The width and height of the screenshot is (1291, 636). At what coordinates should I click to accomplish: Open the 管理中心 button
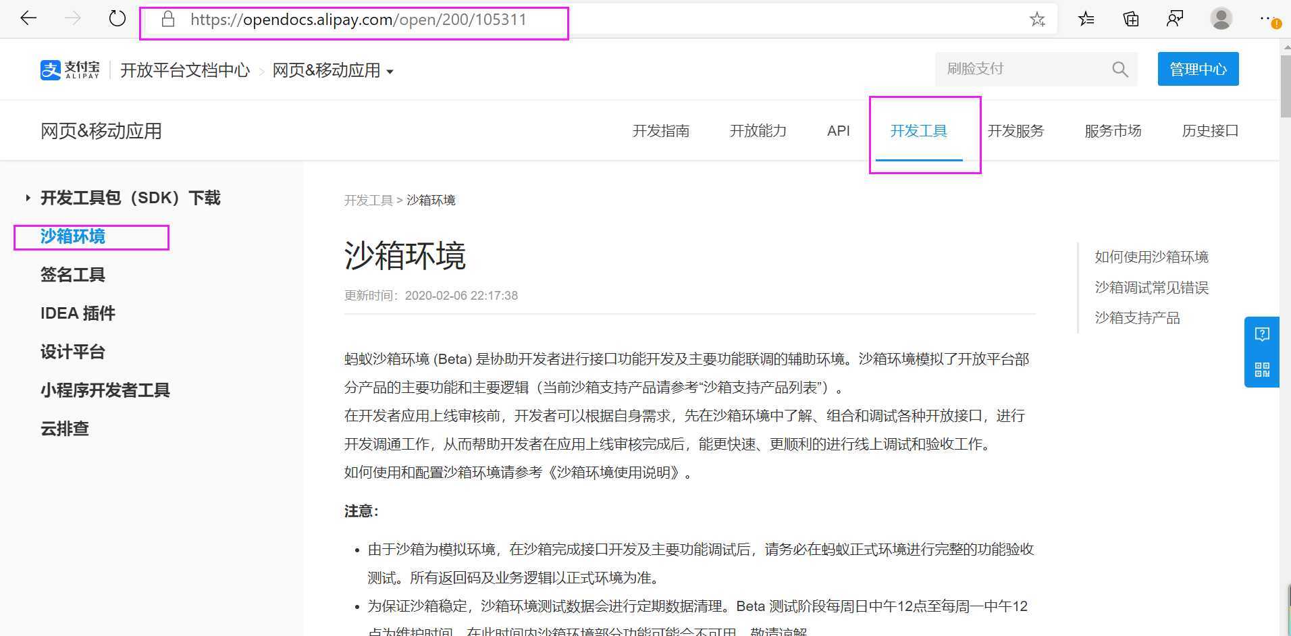(1197, 69)
